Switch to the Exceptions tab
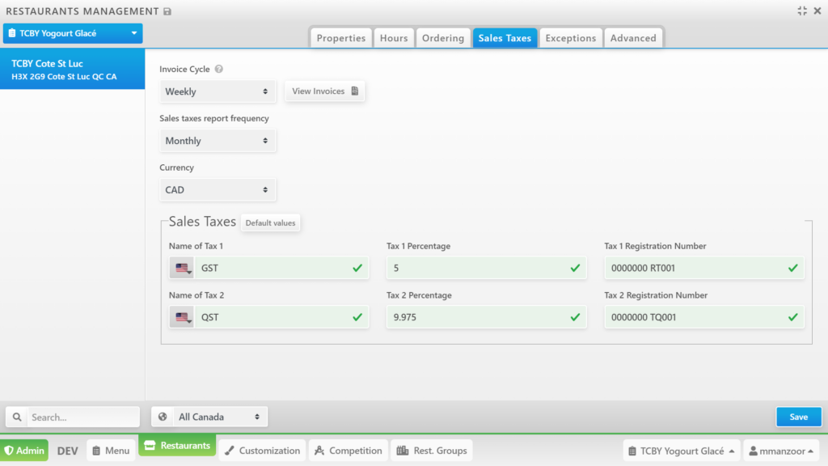Viewport: 828px width, 466px height. click(570, 38)
